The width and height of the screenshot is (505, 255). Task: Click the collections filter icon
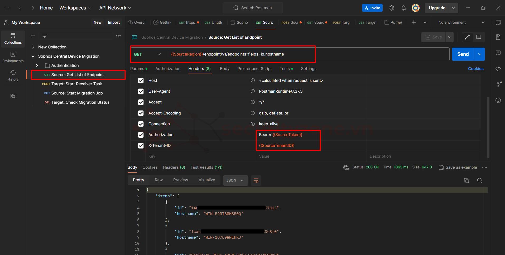tap(45, 36)
